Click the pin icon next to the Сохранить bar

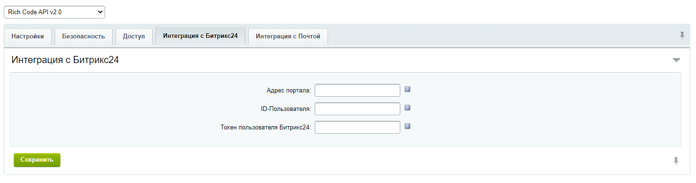pyautogui.click(x=676, y=161)
